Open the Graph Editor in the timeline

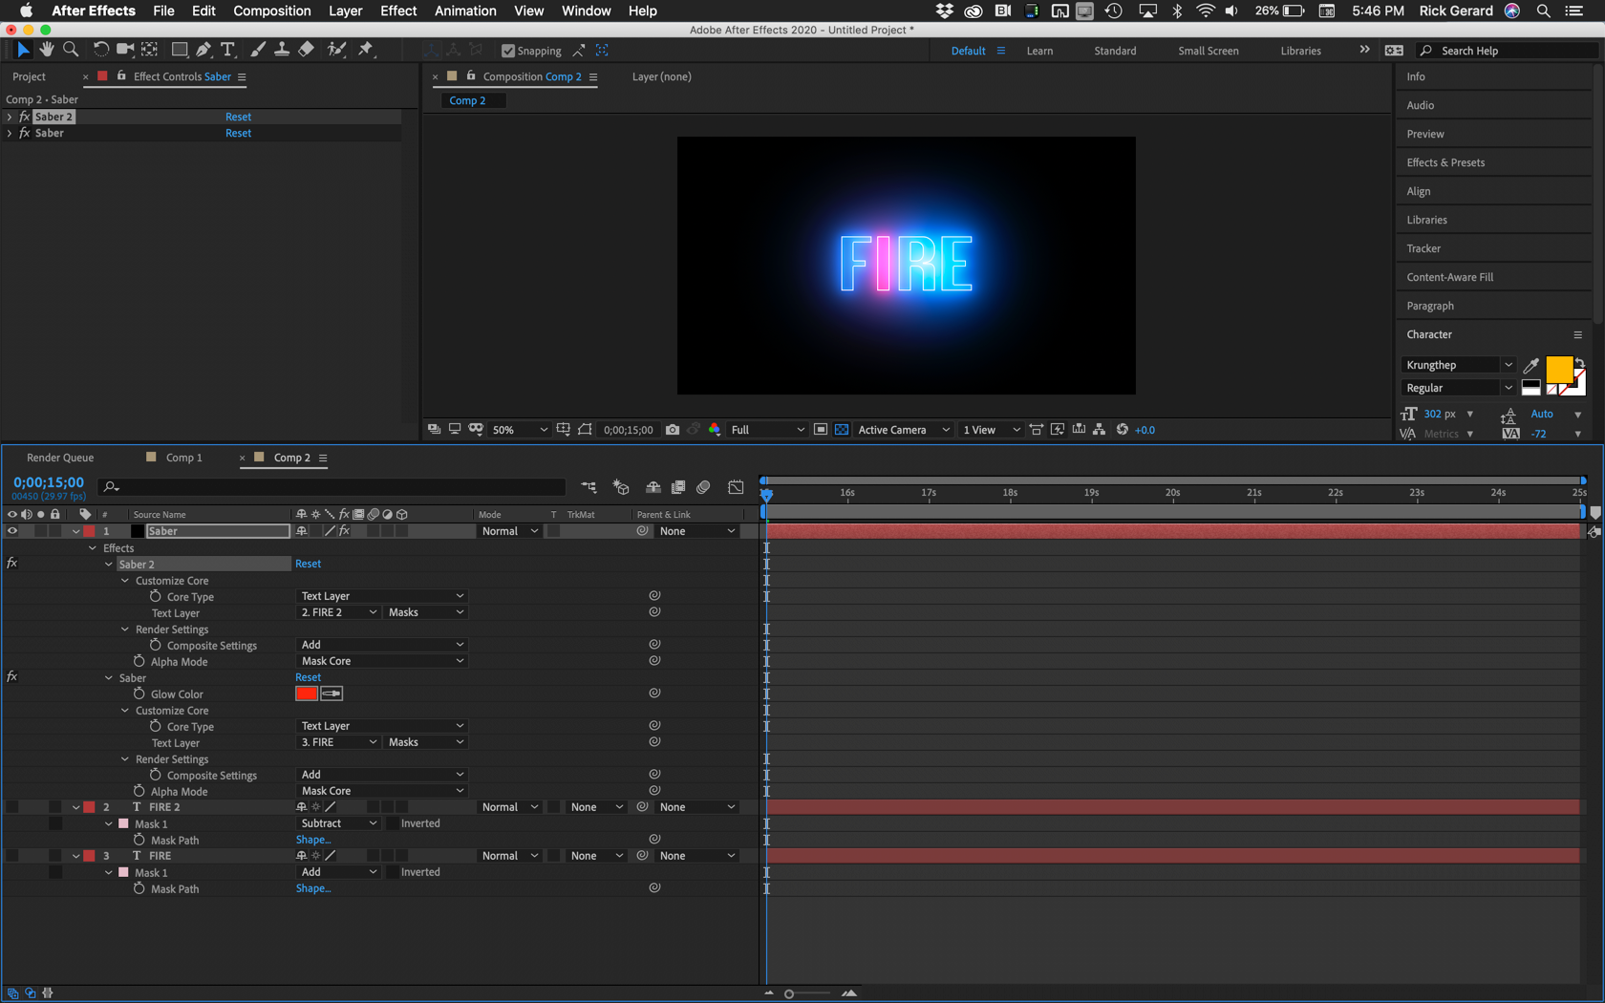736,487
